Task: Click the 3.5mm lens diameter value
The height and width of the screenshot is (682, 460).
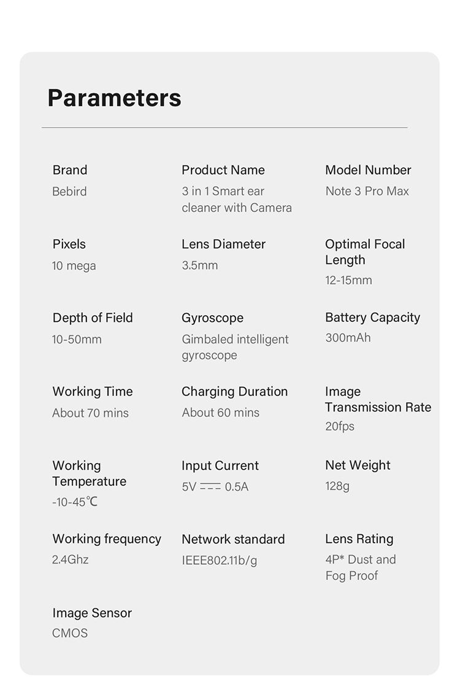Action: pos(200,266)
